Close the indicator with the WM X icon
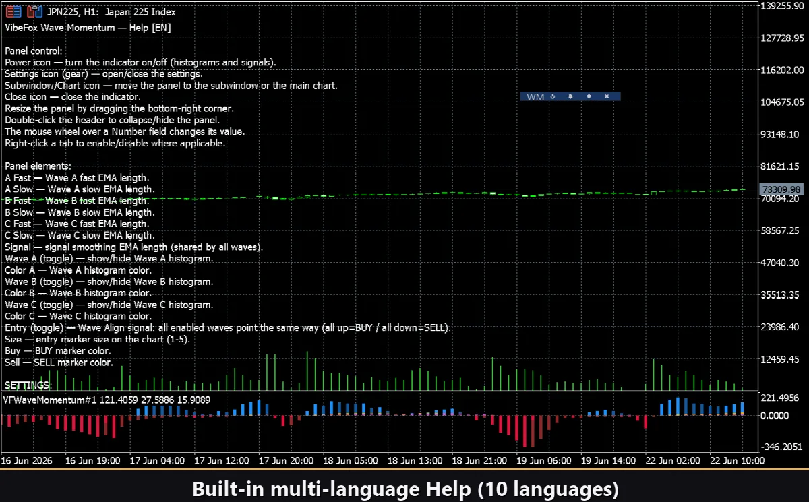809x502 pixels. click(x=607, y=96)
